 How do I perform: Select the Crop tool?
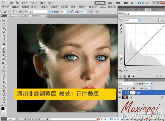tap(4, 36)
